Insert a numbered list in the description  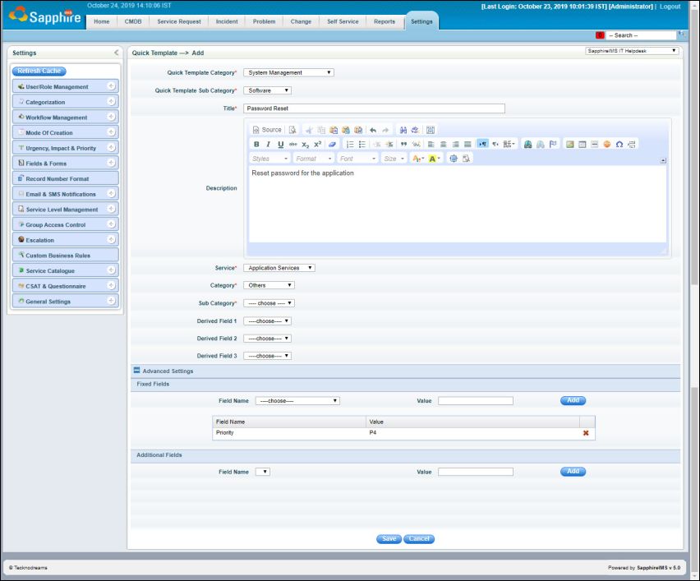click(x=349, y=144)
